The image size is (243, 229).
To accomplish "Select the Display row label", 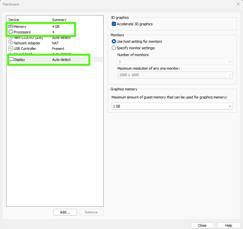I will tap(19, 60).
